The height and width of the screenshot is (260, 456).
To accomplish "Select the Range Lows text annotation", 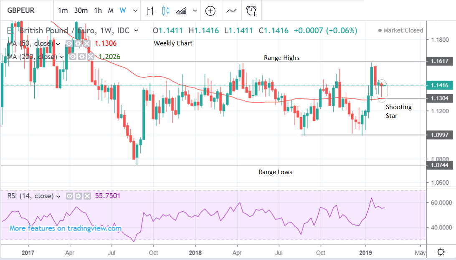I will point(275,172).
